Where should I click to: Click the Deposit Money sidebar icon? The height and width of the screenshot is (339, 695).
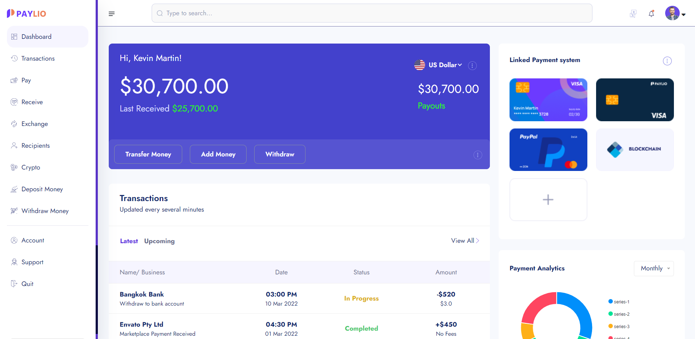point(14,189)
